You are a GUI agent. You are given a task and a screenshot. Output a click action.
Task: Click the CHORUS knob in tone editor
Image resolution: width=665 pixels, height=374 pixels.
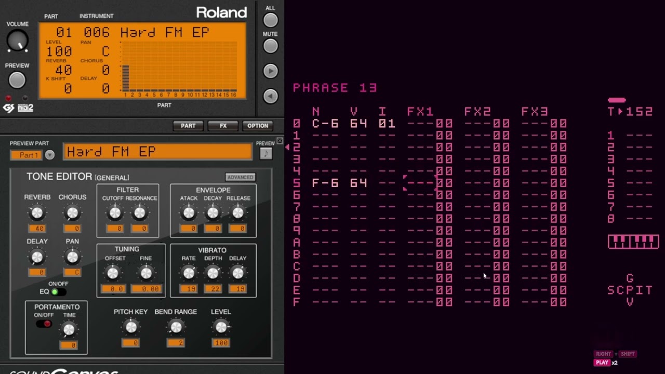click(72, 212)
